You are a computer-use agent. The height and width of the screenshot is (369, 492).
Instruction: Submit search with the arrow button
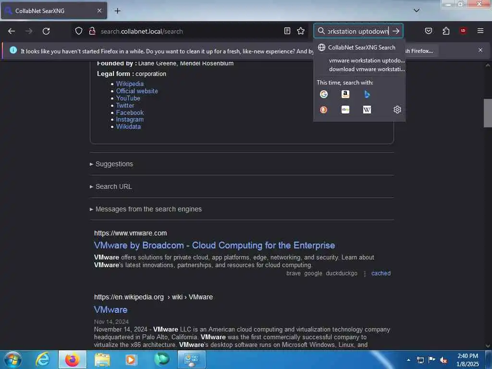[396, 31]
